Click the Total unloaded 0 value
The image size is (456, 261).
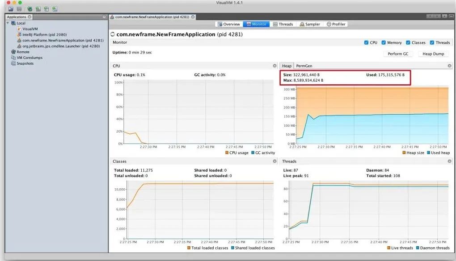(146, 176)
